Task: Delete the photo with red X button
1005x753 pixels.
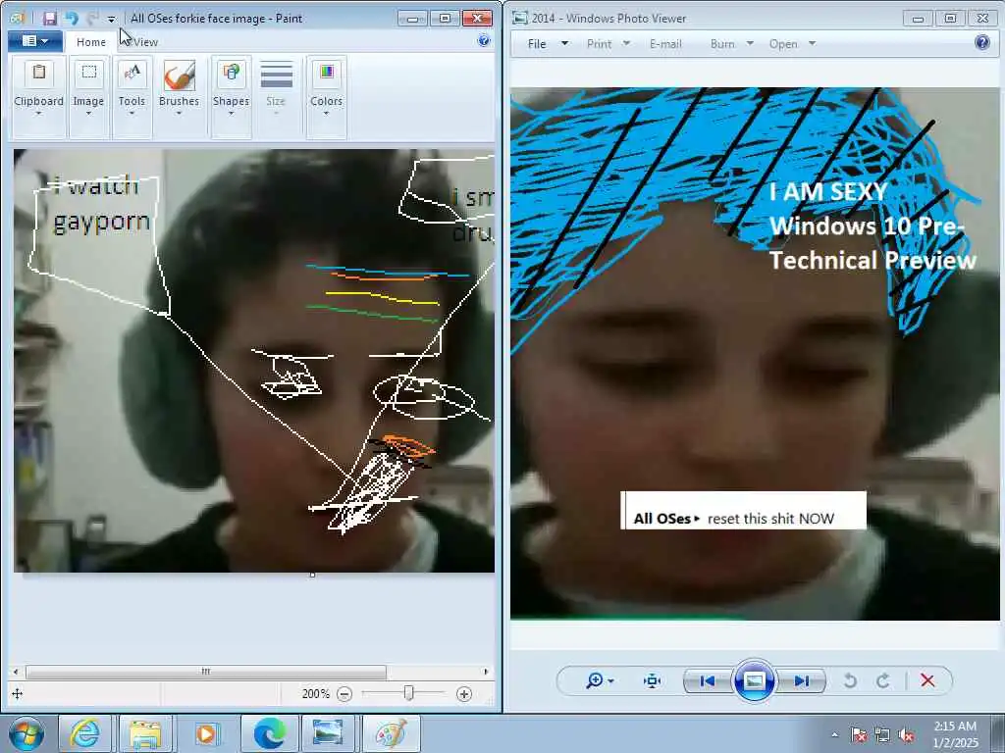Action: (x=927, y=680)
